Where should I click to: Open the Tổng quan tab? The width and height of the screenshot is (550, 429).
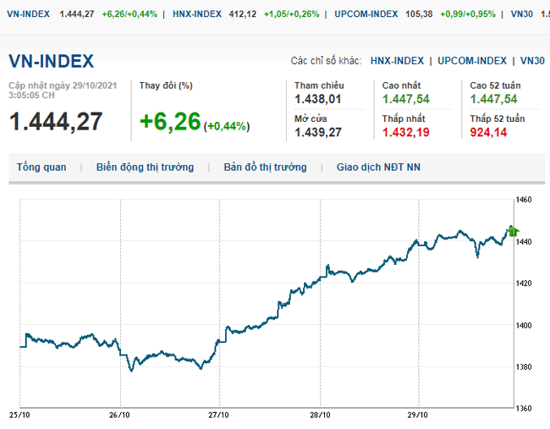[x=41, y=168]
